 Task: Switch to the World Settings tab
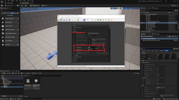pos(156,34)
